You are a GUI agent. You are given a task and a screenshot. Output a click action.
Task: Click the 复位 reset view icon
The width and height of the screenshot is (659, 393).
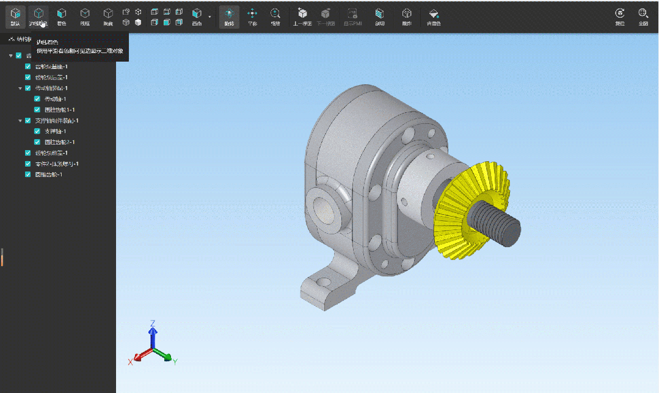tap(620, 16)
